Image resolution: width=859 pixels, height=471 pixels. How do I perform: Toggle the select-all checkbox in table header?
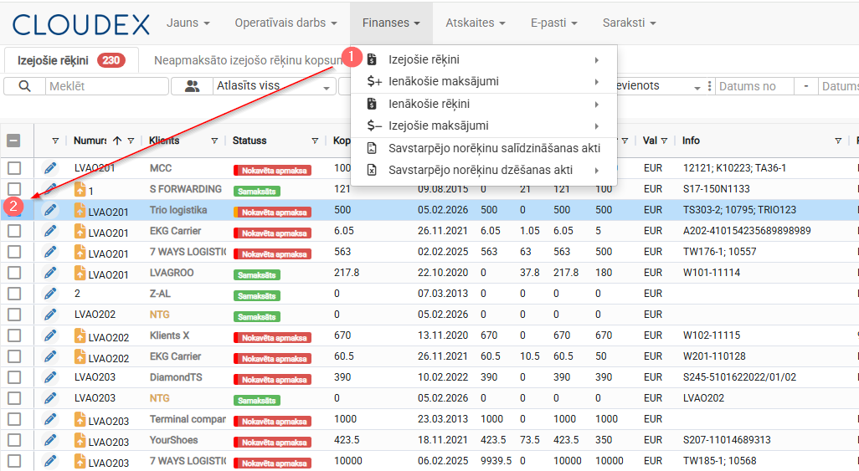coord(14,141)
